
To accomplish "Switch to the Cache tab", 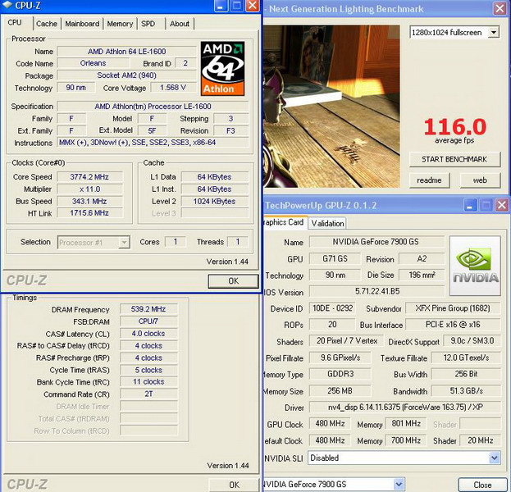I will click(47, 24).
